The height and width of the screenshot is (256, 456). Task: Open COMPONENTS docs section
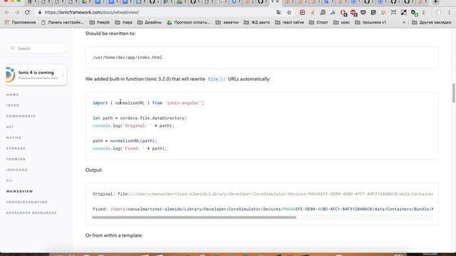point(21,116)
